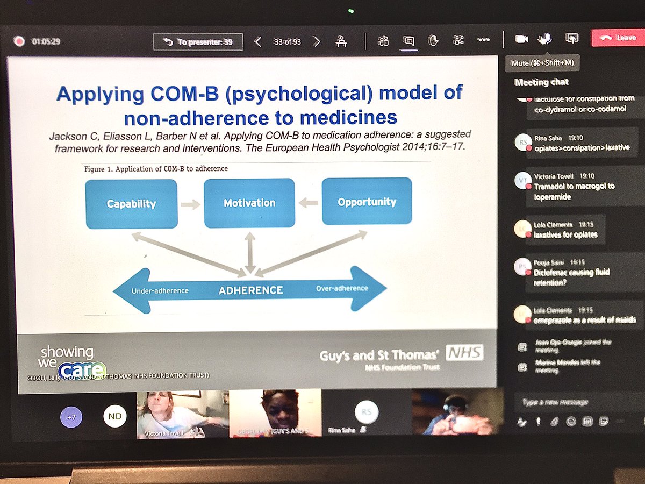Click Rina Saha's RS participant tile

pos(367,412)
